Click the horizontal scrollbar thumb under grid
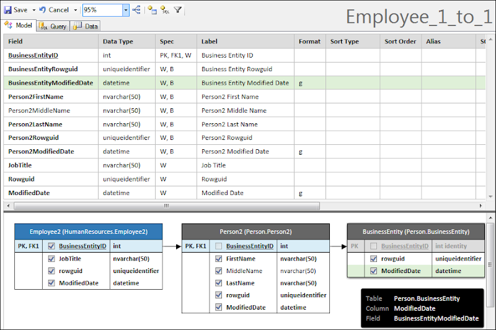Image resolution: width=496 pixels, height=330 pixels. [167, 206]
